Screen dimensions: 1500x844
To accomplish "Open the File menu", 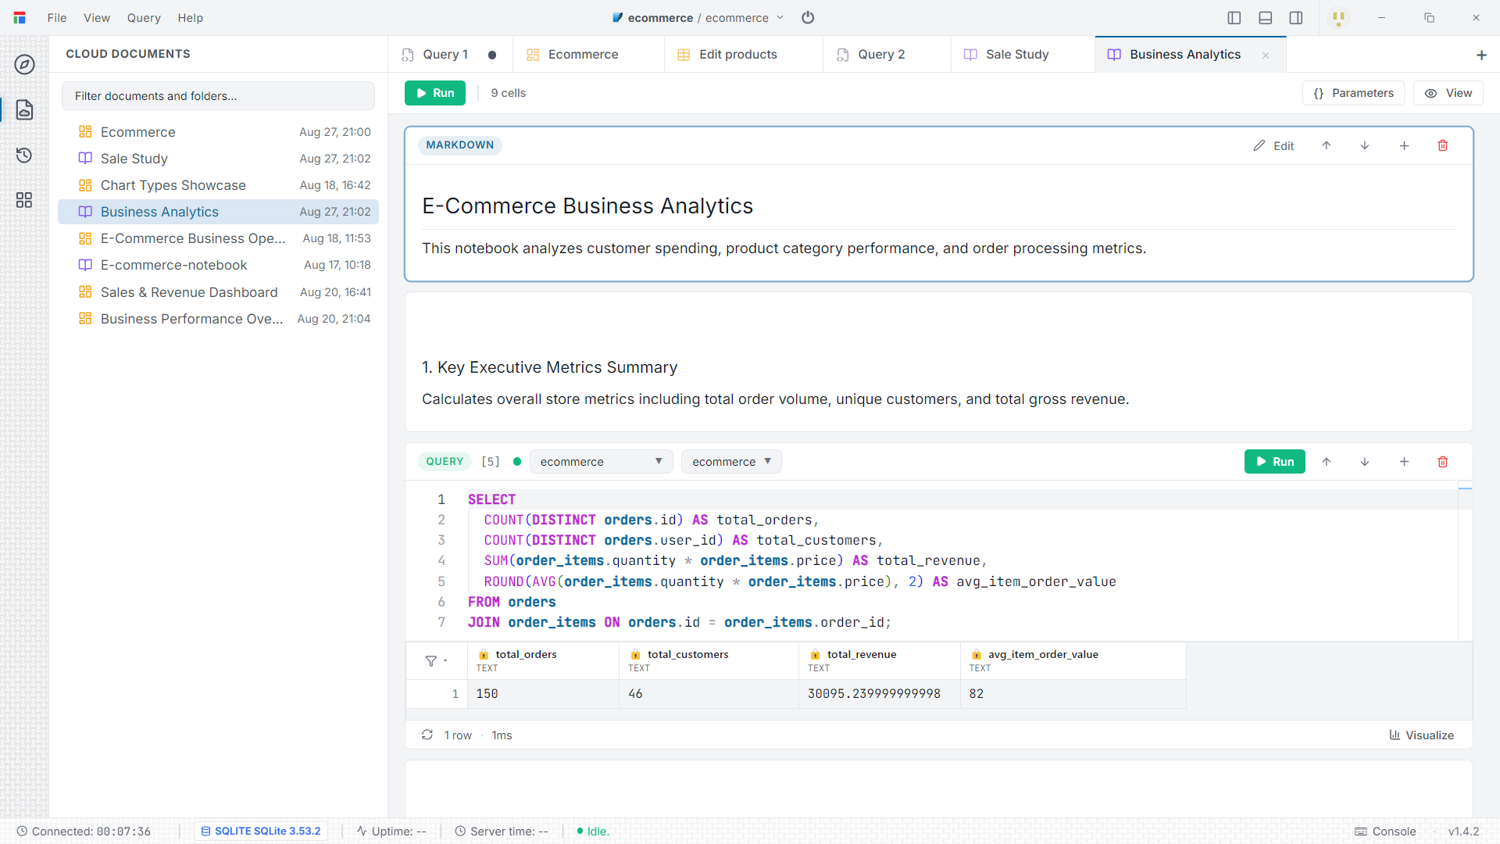I will [x=57, y=18].
